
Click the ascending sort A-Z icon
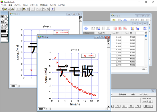point(132,29)
